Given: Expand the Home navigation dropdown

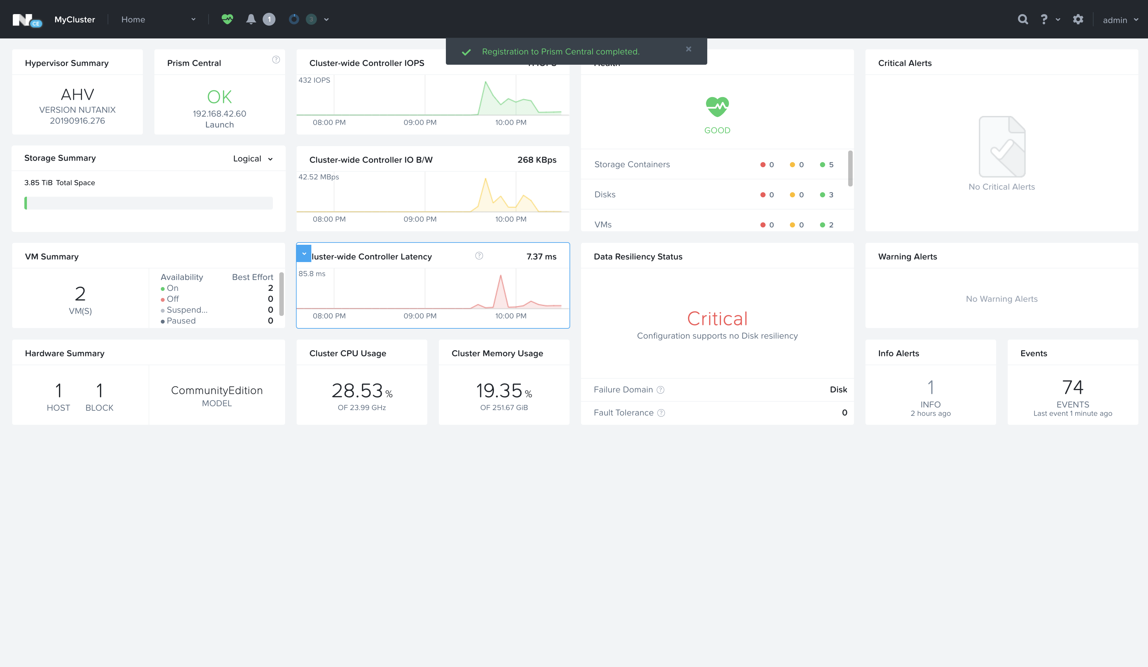Looking at the screenshot, I should point(193,20).
